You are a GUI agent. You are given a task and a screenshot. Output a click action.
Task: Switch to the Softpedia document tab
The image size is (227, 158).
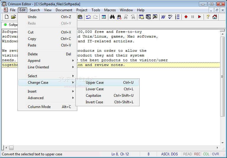point(10,25)
